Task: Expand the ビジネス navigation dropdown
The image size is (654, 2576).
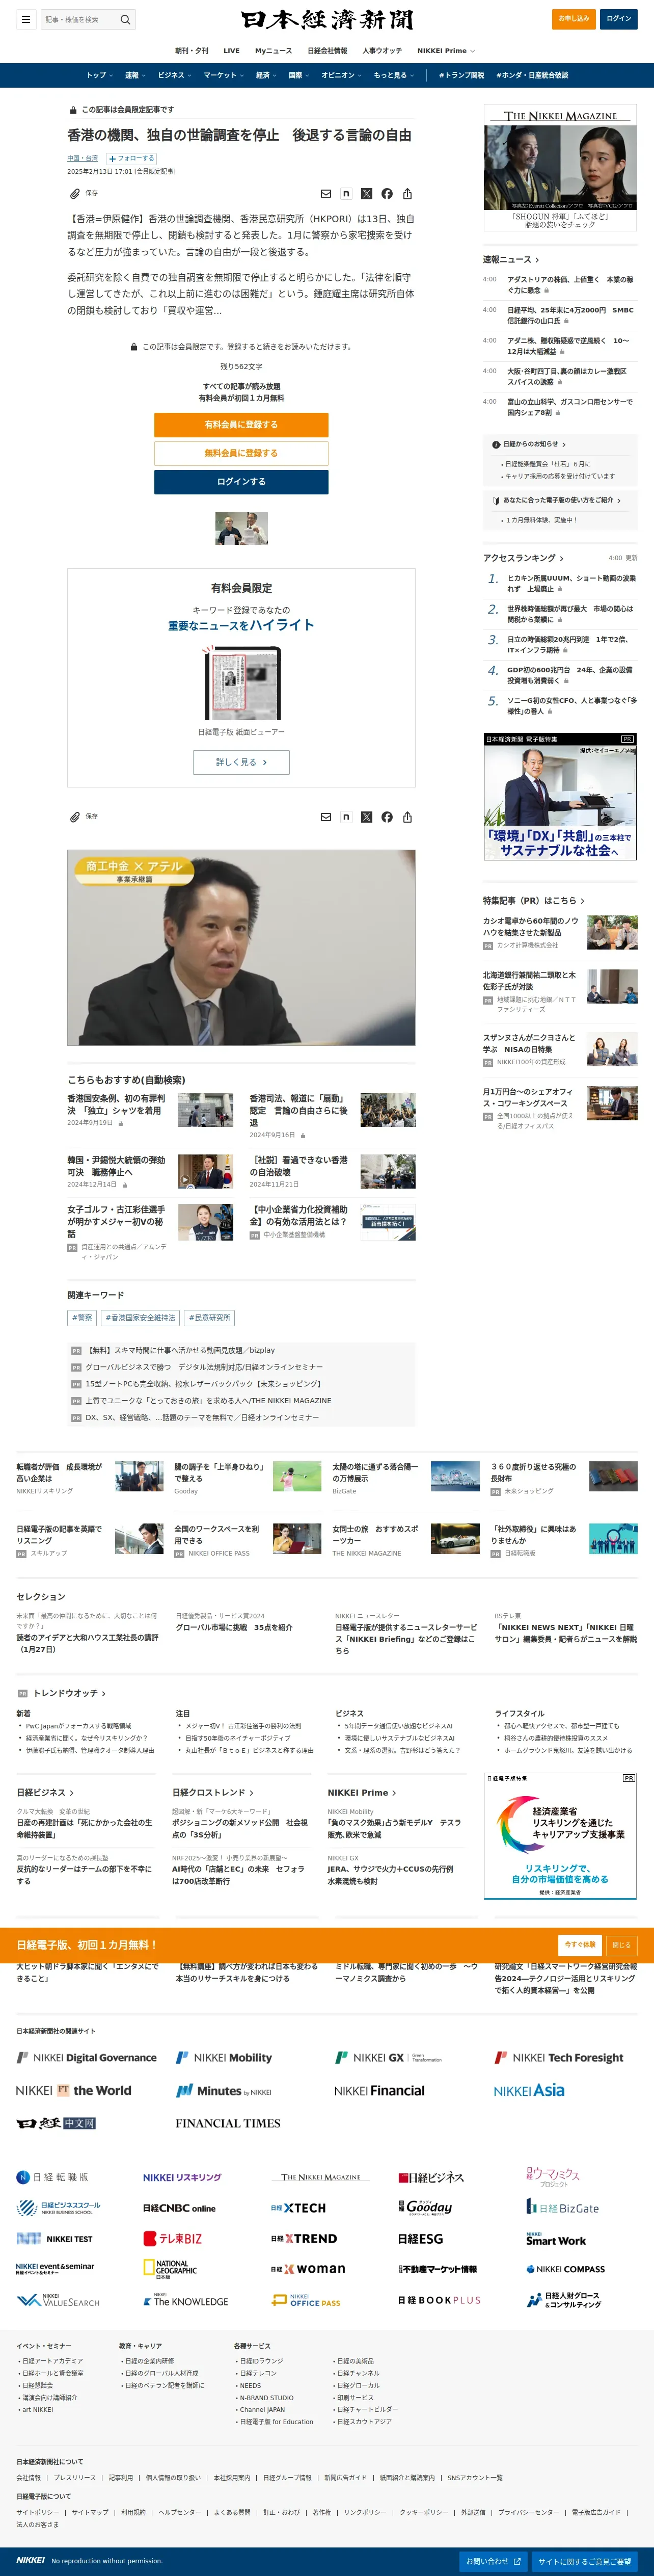Action: (x=174, y=75)
